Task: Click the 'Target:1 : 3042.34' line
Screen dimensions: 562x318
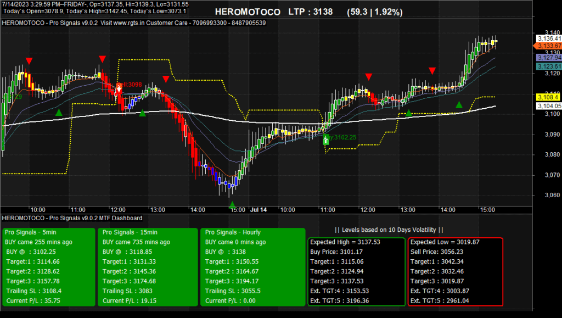Action: click(437, 262)
